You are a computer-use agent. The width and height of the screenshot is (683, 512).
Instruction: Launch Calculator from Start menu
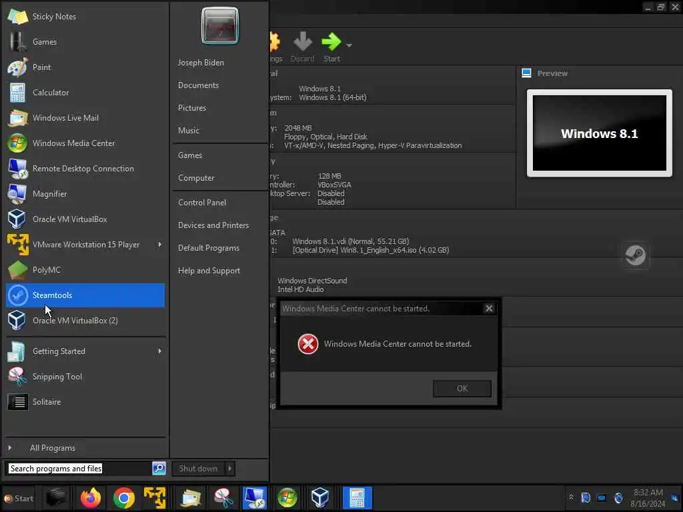point(85,92)
